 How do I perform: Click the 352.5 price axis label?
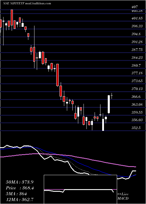pos(136,128)
